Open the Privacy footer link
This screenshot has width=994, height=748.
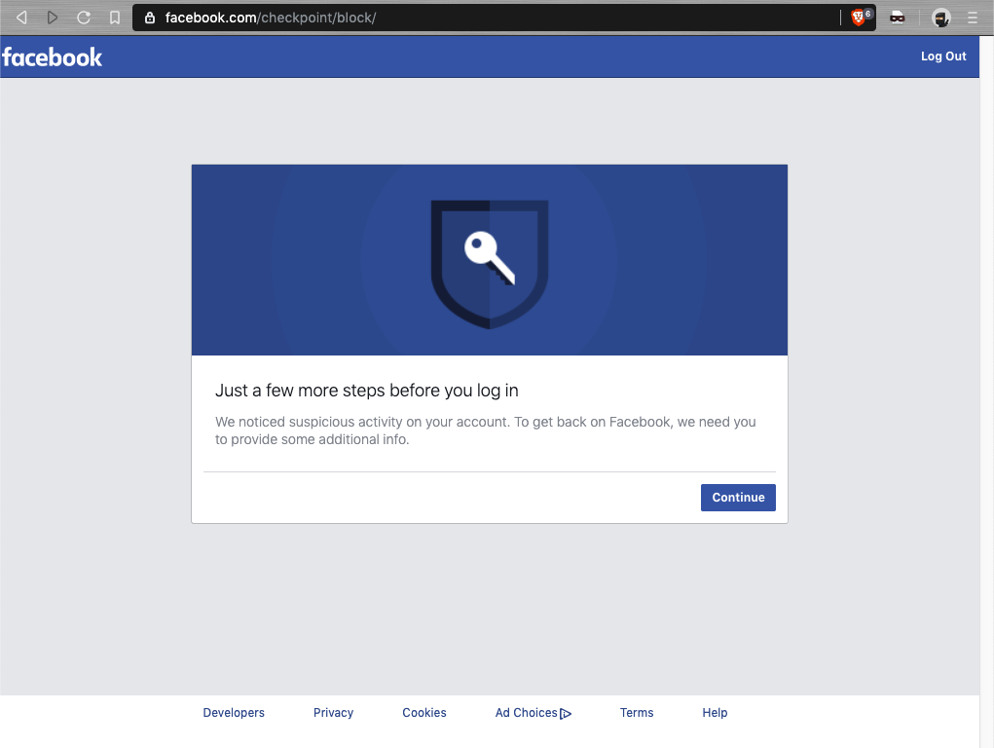point(333,713)
